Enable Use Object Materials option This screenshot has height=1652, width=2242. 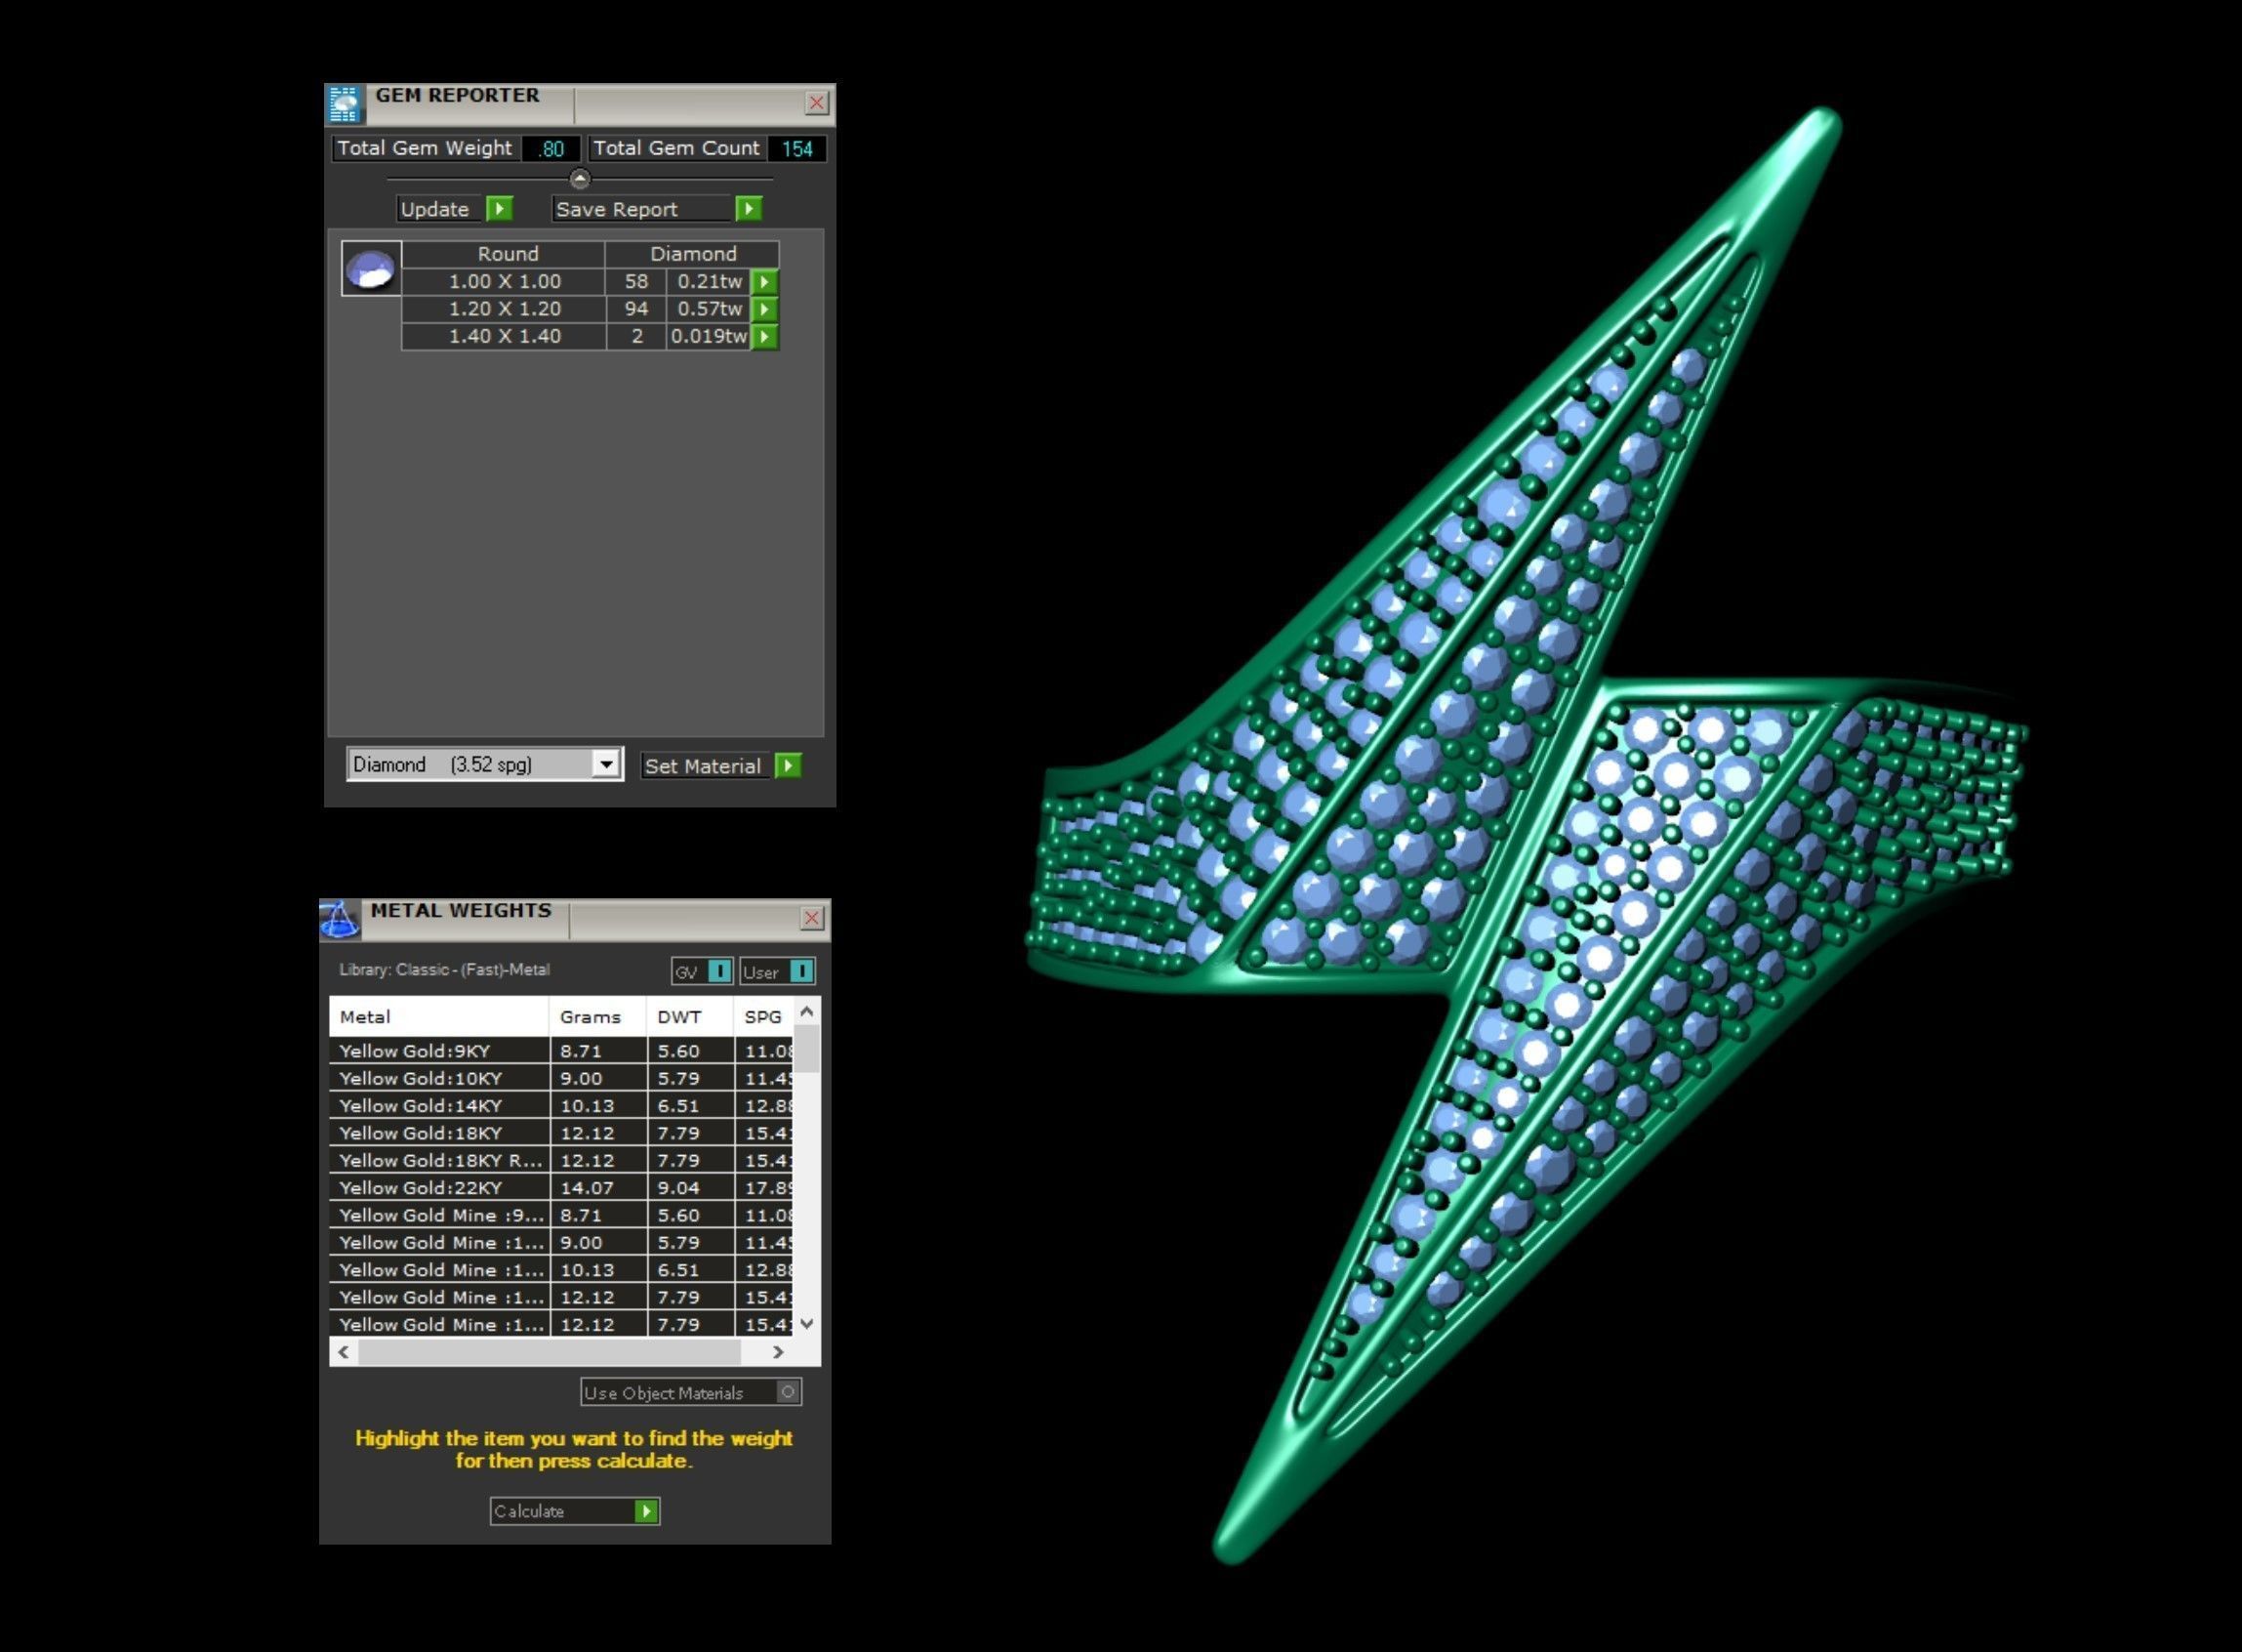788,1392
